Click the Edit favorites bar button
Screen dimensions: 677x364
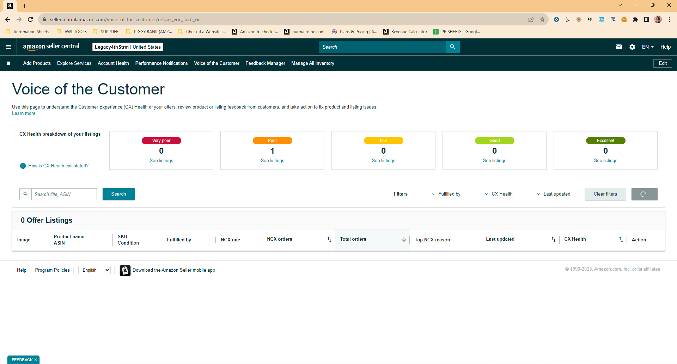click(x=663, y=63)
